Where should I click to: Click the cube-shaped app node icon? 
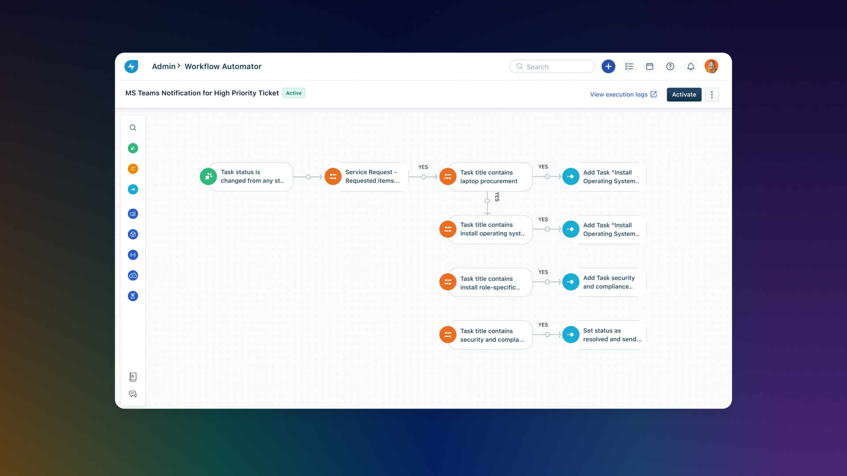[133, 234]
